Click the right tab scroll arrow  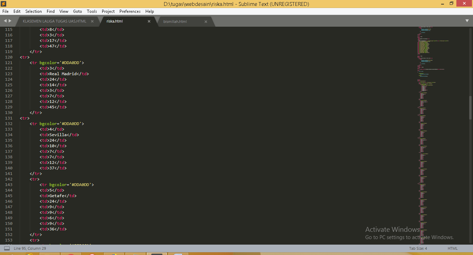pyautogui.click(x=10, y=21)
